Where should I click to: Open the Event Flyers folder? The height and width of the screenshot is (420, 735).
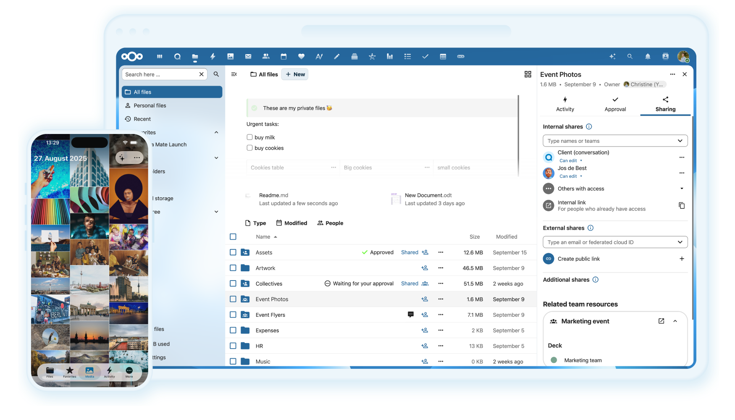270,315
